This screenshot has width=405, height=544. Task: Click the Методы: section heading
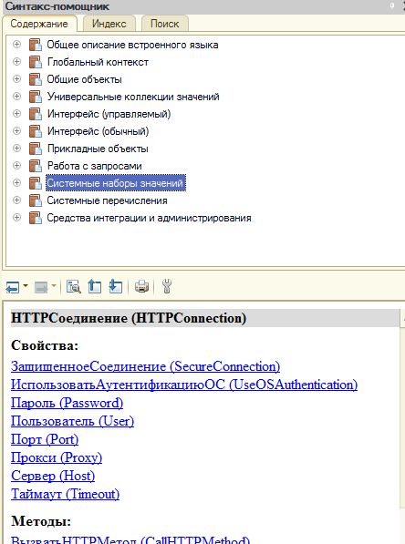[x=41, y=521]
